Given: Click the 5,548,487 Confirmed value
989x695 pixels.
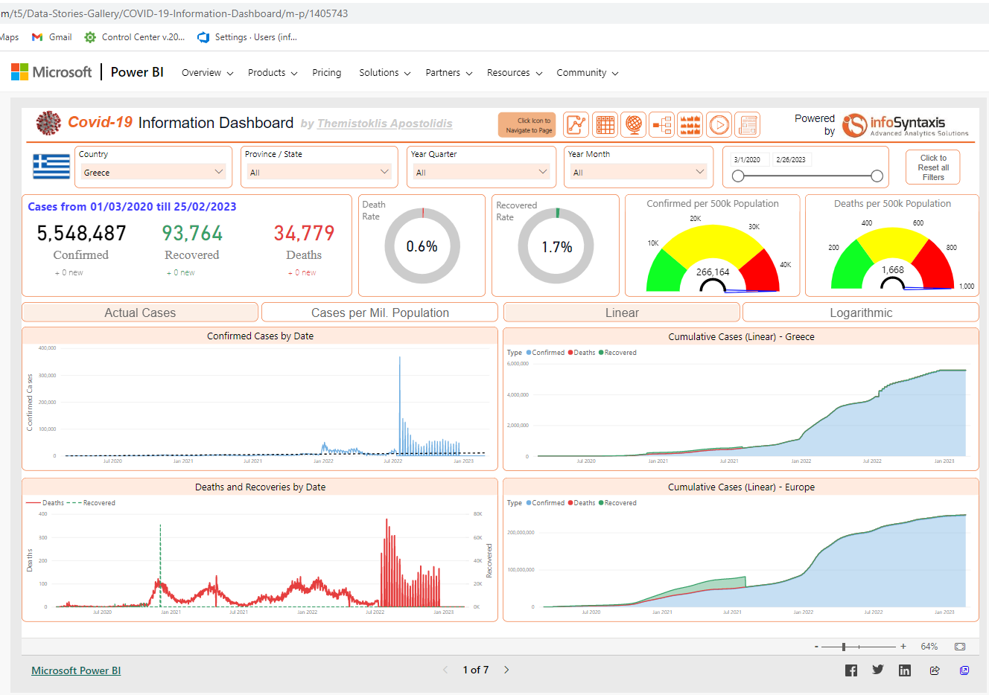Looking at the screenshot, I should point(81,234).
